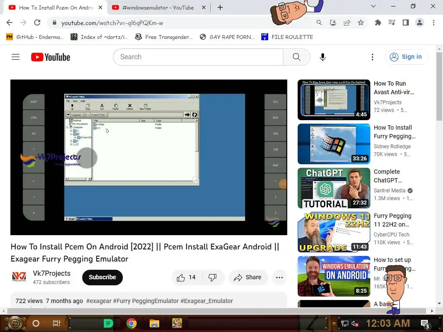Start voice search with the microphone
Viewport: 443px width, 332px height.
click(x=323, y=57)
